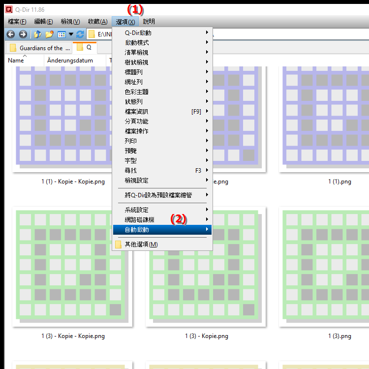The image size is (369, 369).
Task: Expand the 網址列 submenu
Action: pos(162,82)
